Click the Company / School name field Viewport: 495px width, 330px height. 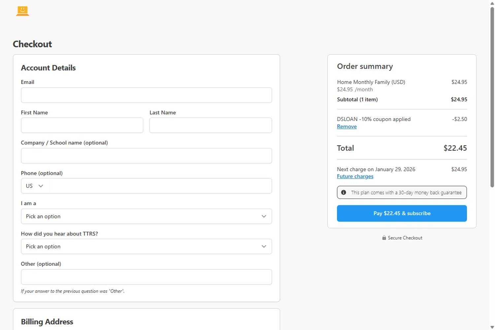tap(146, 155)
